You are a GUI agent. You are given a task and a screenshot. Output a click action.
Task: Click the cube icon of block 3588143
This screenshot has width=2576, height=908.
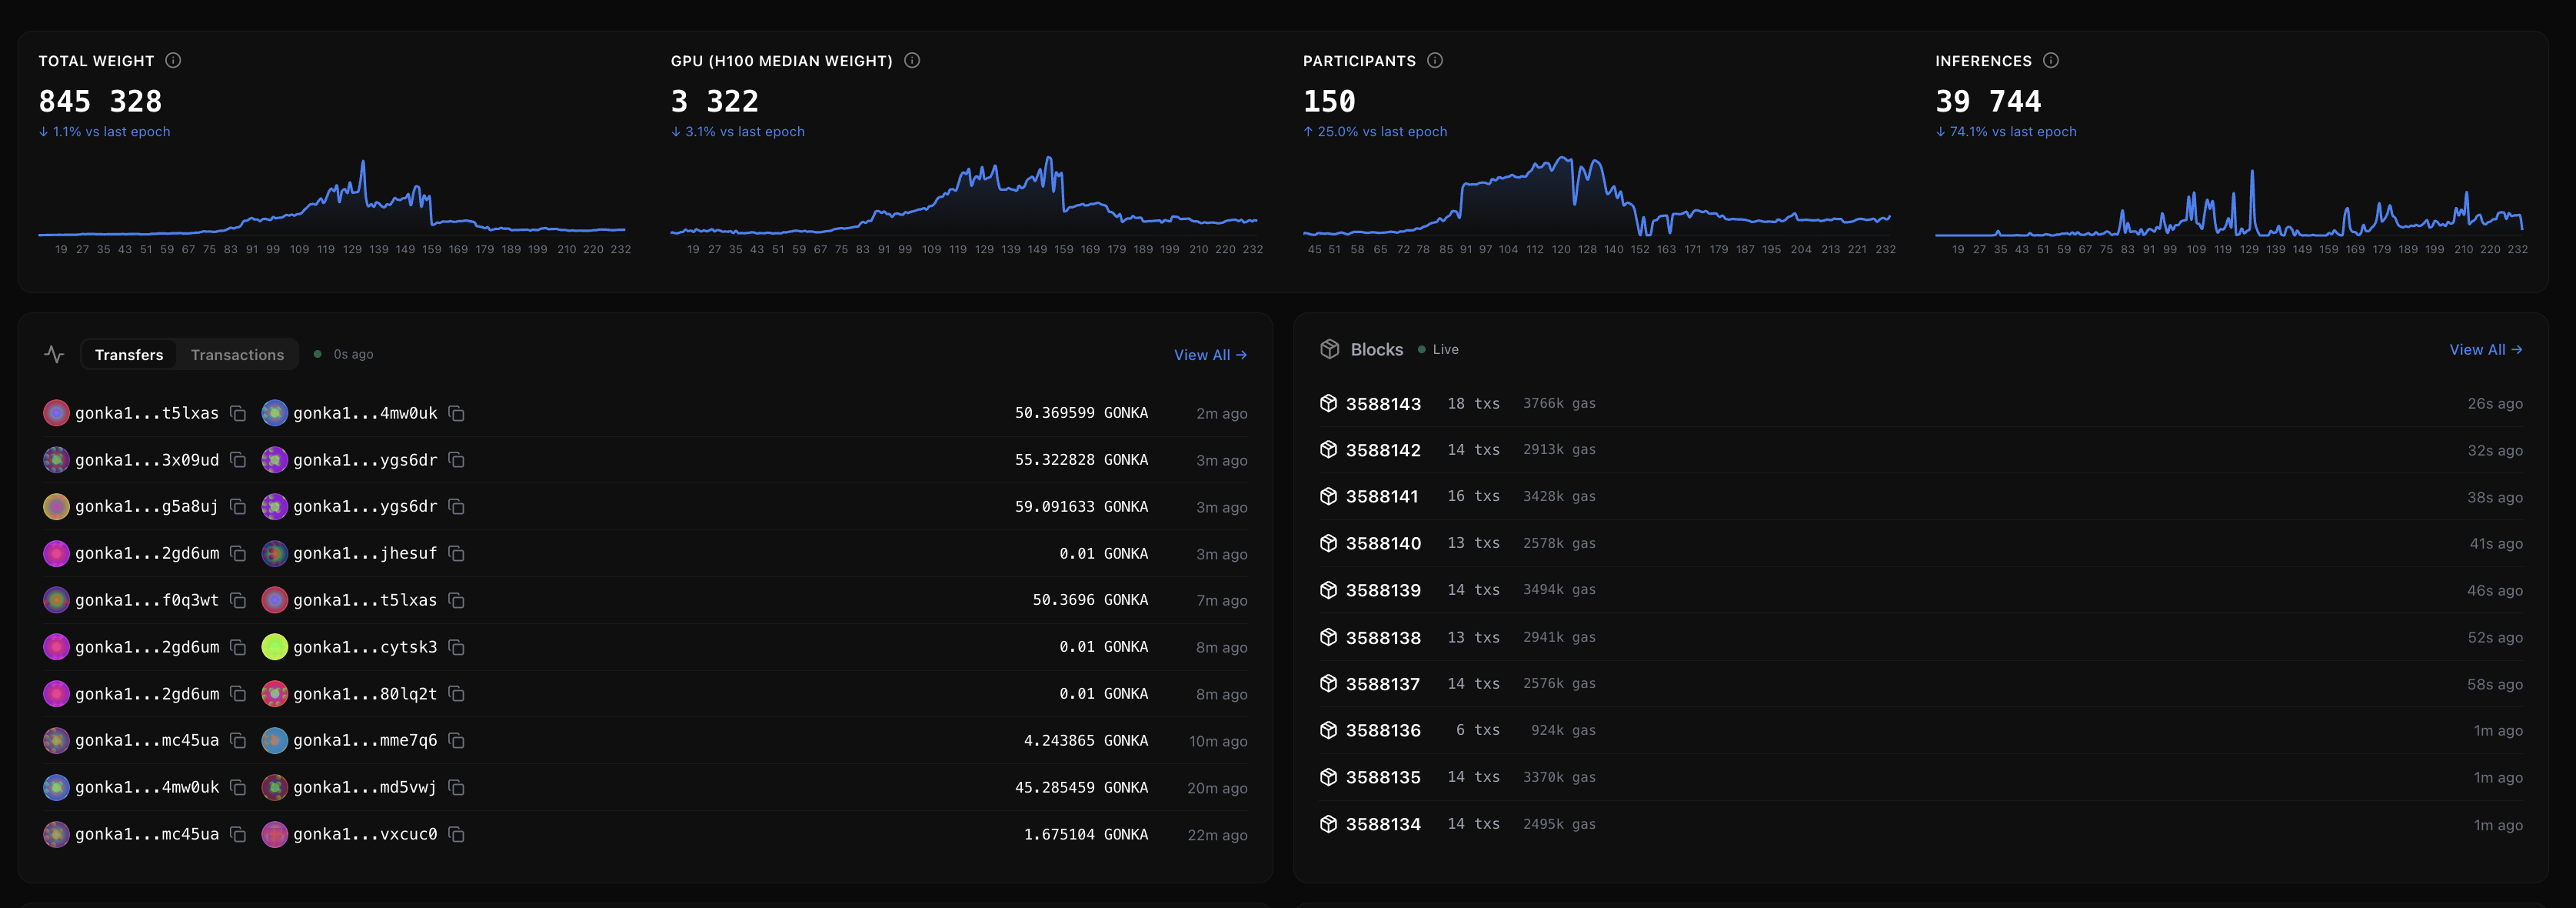tap(1328, 403)
